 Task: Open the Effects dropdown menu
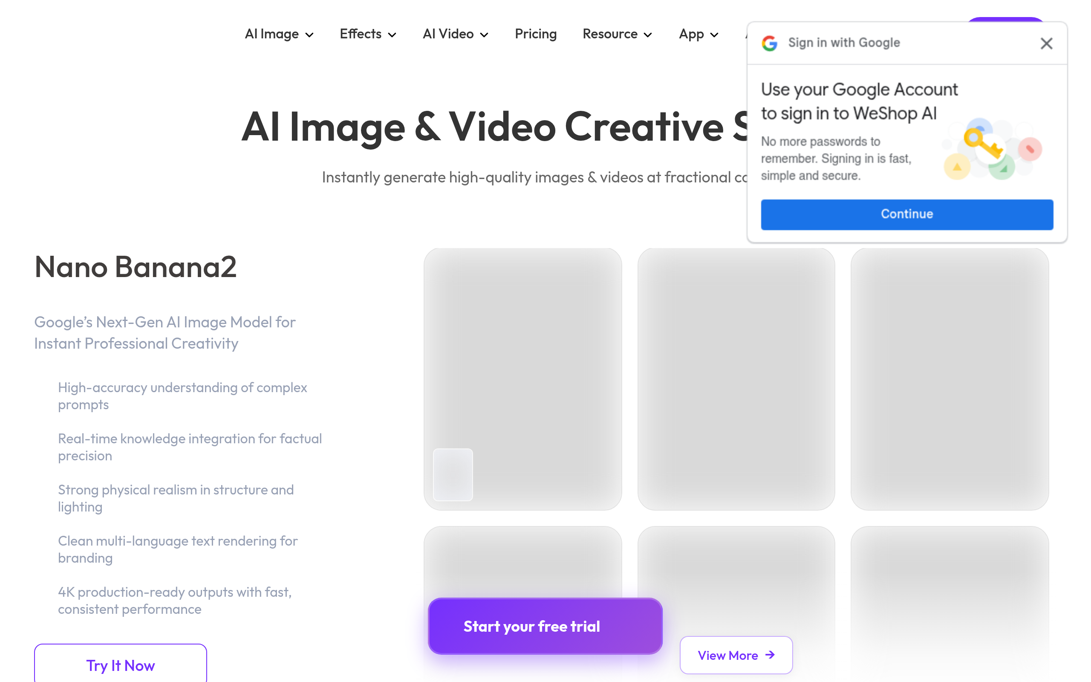[x=368, y=34]
